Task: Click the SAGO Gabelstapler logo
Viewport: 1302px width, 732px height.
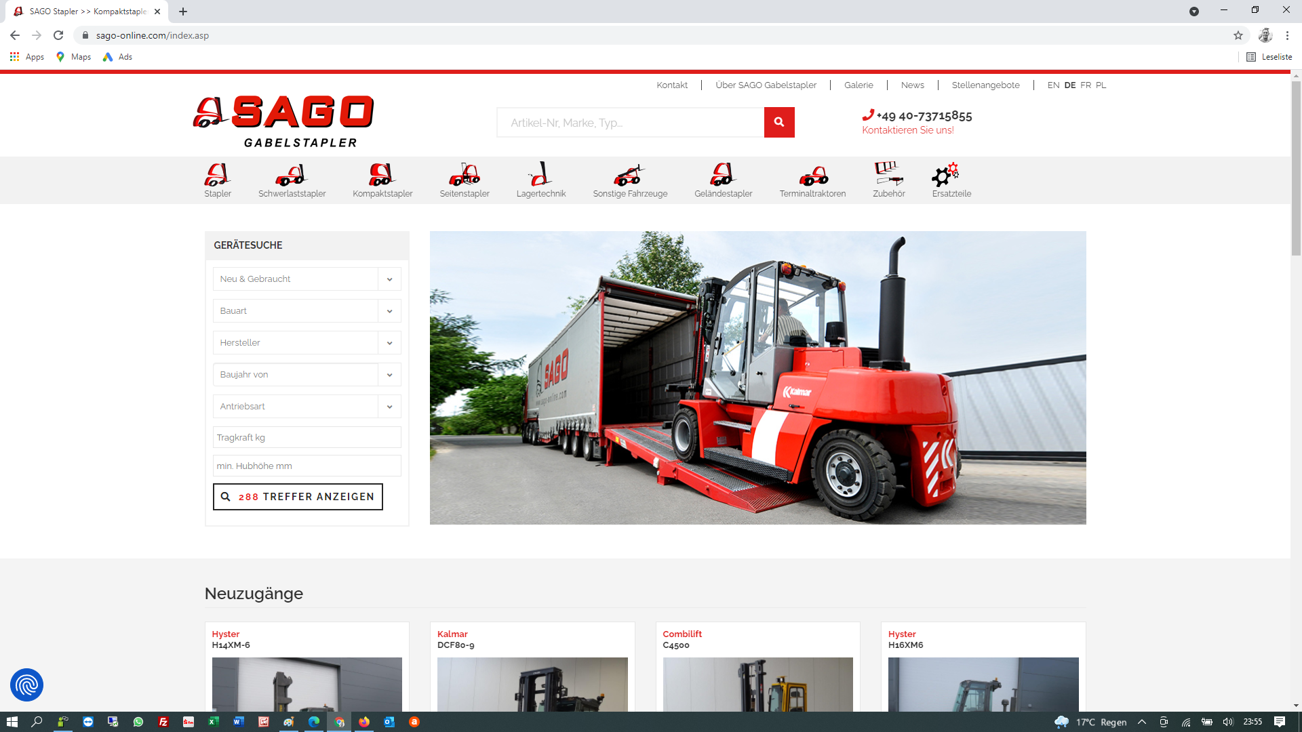Action: [x=283, y=121]
